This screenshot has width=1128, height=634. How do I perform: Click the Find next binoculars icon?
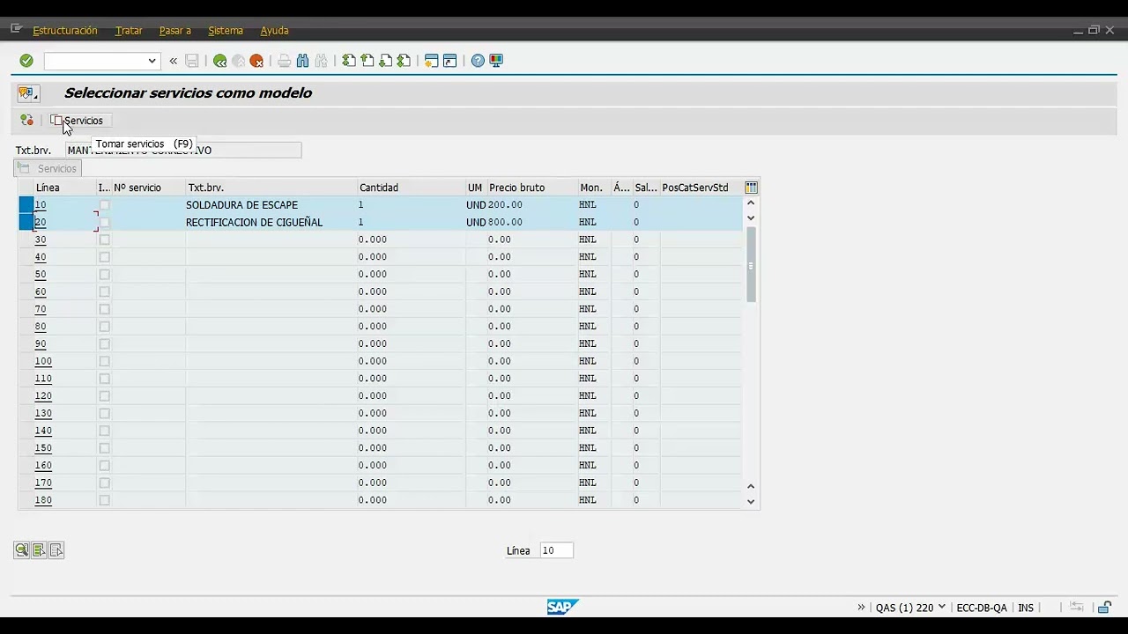click(321, 61)
